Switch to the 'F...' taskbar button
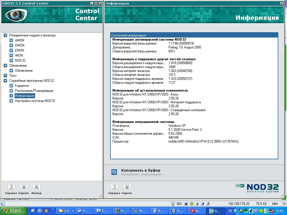 pos(104,211)
